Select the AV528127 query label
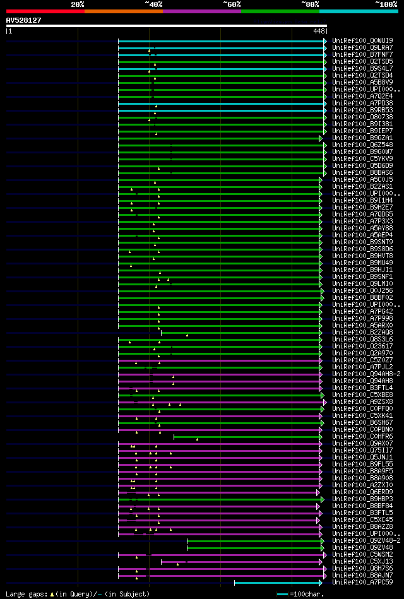This screenshot has height=599, width=404. [24, 20]
